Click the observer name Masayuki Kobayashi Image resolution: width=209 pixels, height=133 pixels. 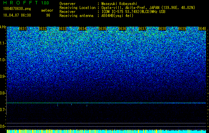click(x=119, y=4)
